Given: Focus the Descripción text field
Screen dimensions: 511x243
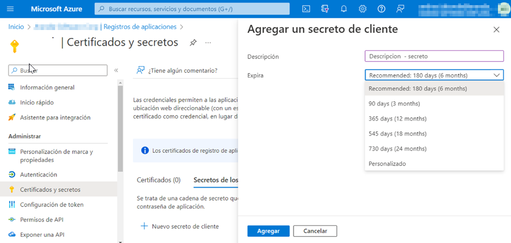Looking at the screenshot, I should coord(434,56).
